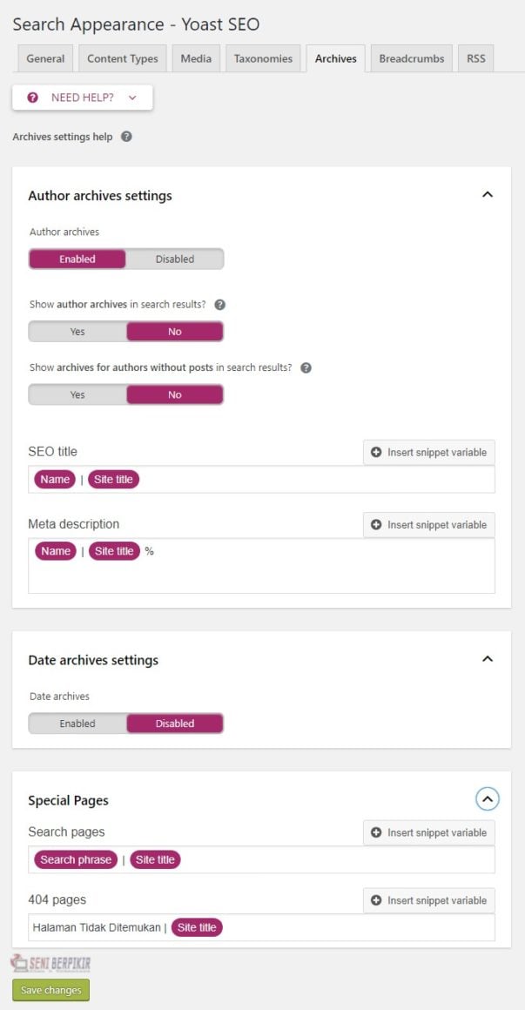525x1010 pixels.
Task: Expand the NEED HELP? dropdown
Action: (x=83, y=98)
